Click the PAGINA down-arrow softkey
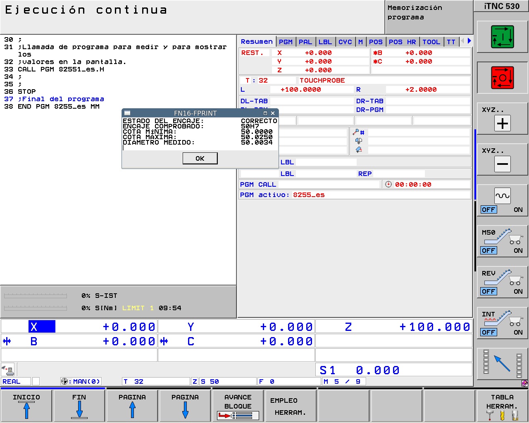529x423 pixels. (x=185, y=406)
